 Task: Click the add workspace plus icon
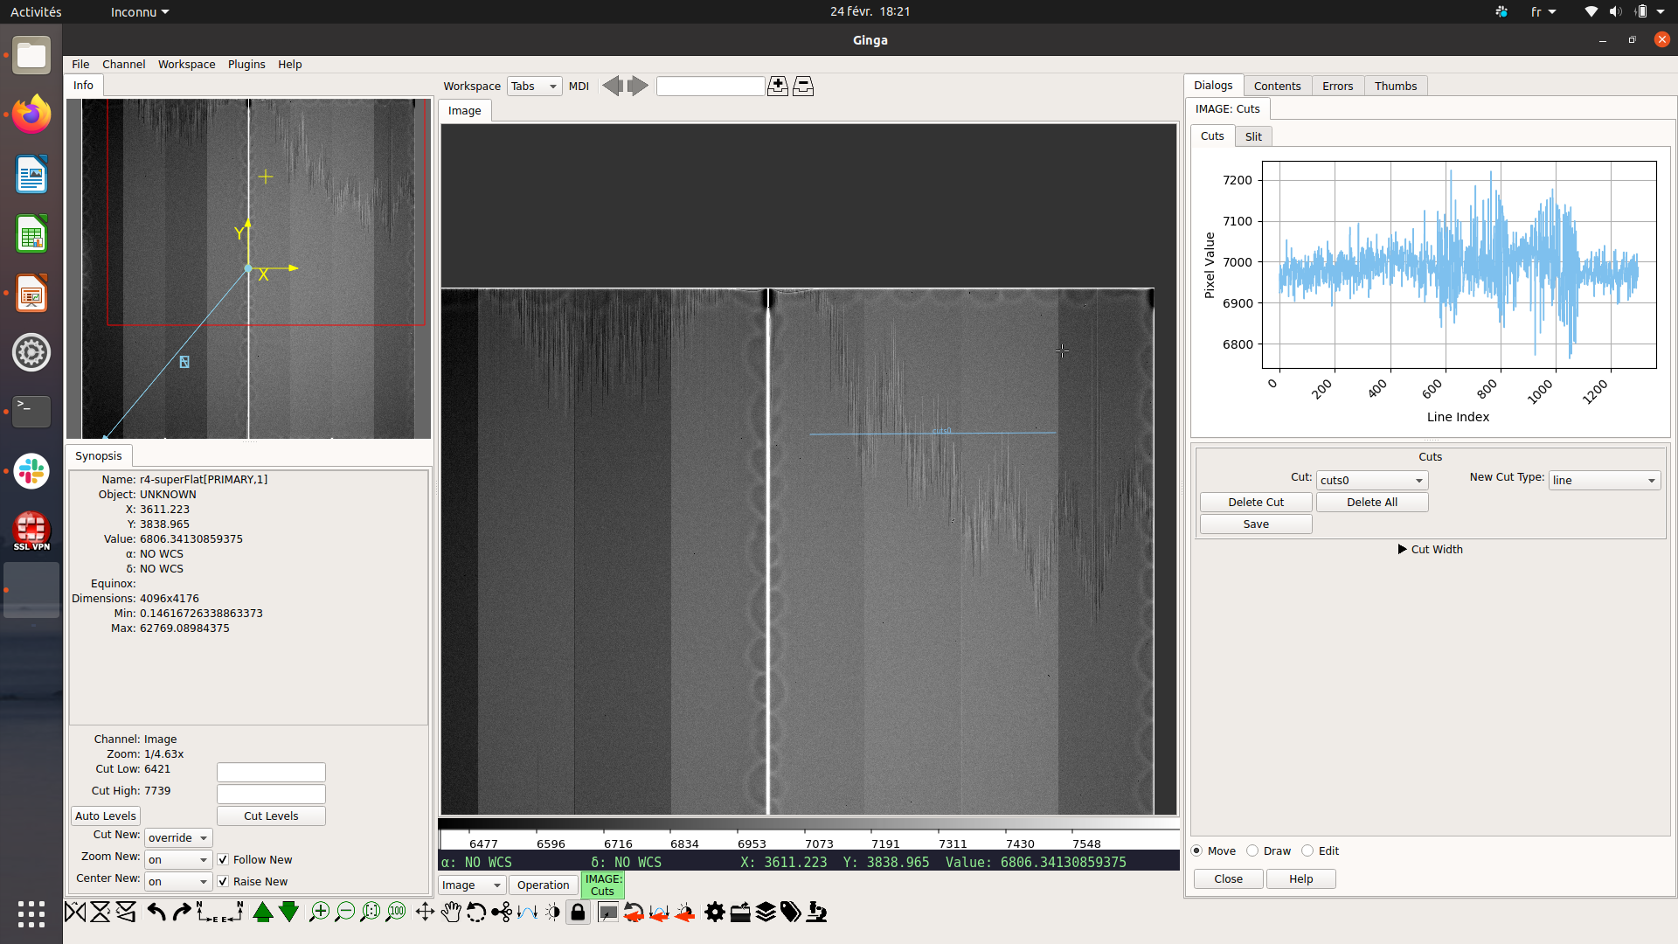(777, 86)
